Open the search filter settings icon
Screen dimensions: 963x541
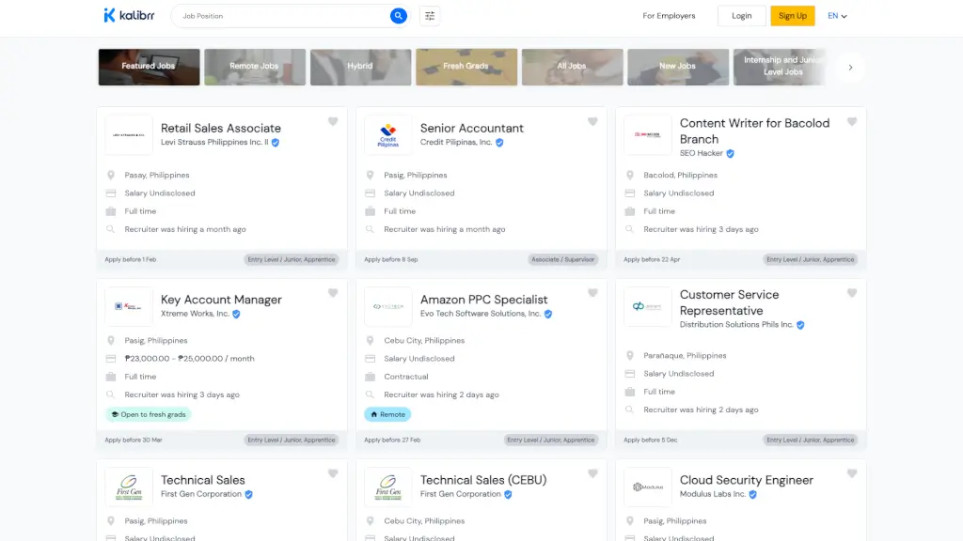[430, 16]
